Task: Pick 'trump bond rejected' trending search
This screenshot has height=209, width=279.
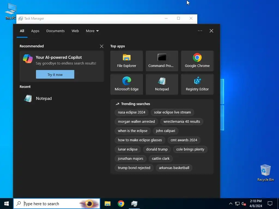Action: tap(134, 168)
